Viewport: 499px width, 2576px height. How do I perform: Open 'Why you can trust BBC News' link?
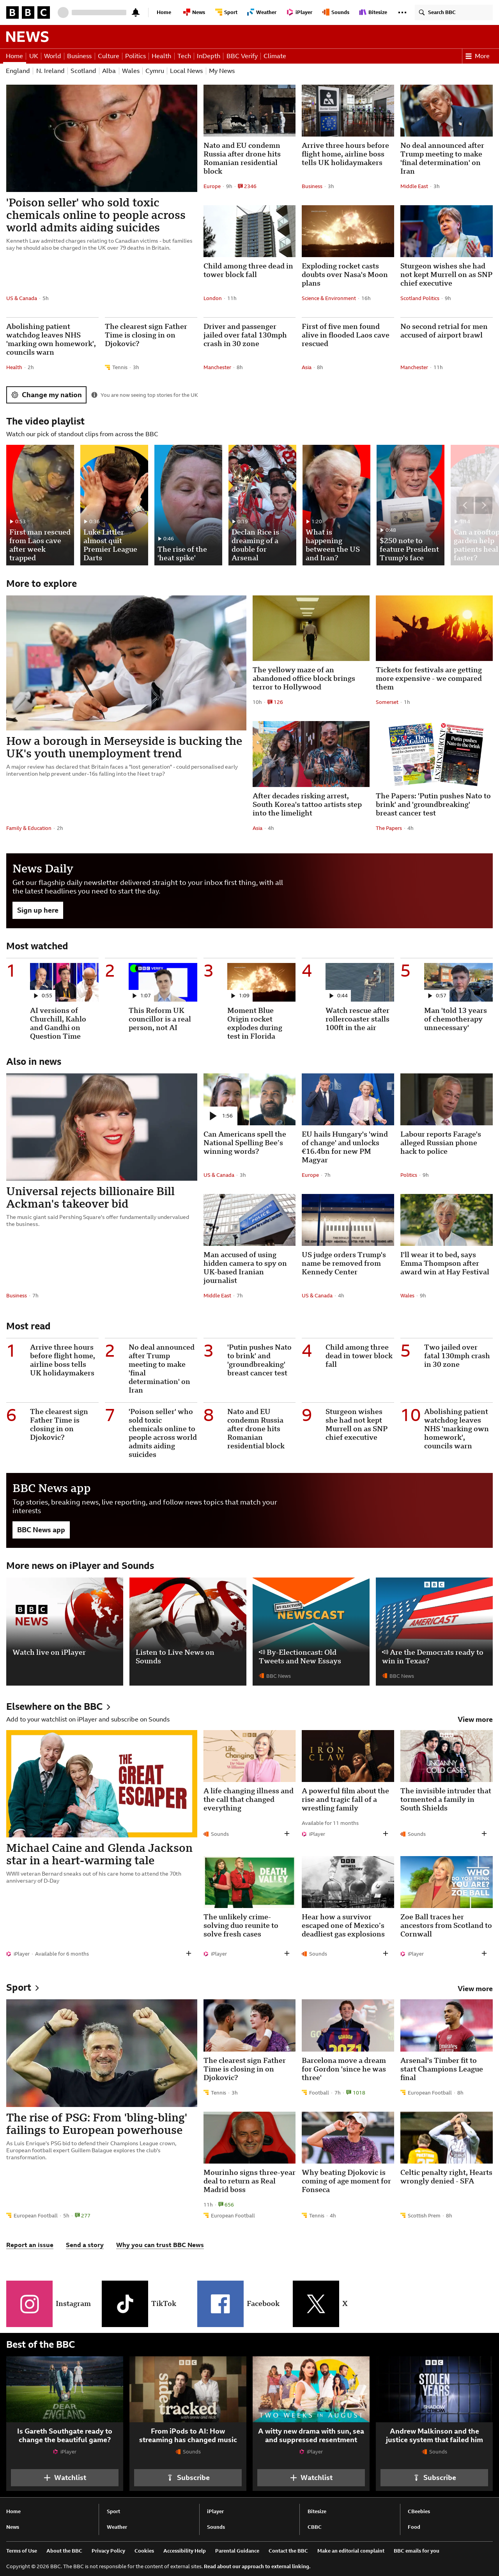coord(160,2245)
